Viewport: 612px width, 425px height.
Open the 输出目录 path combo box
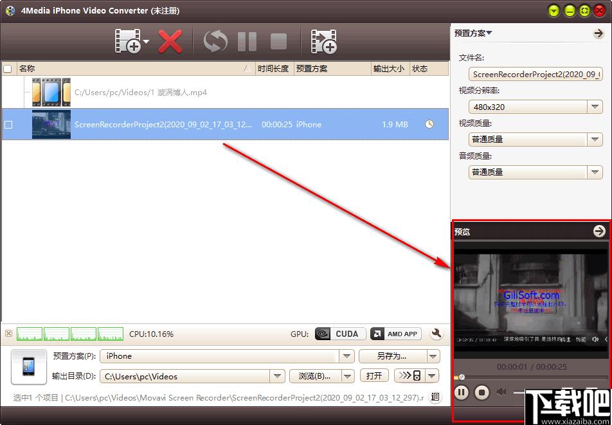[x=192, y=376]
